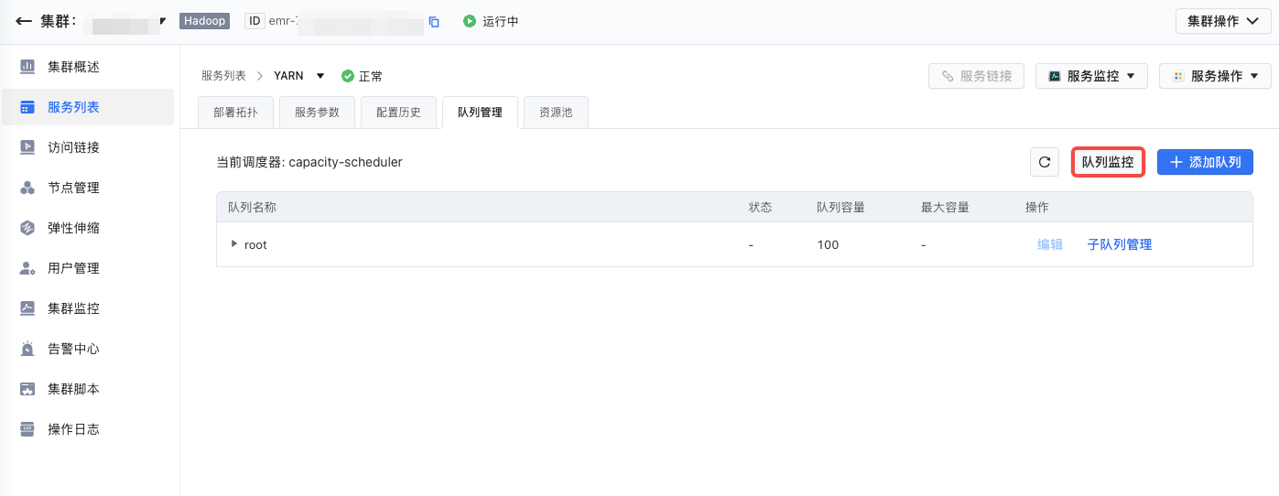Click the 节点管理 sidebar icon
The image size is (1279, 496).
27,188
